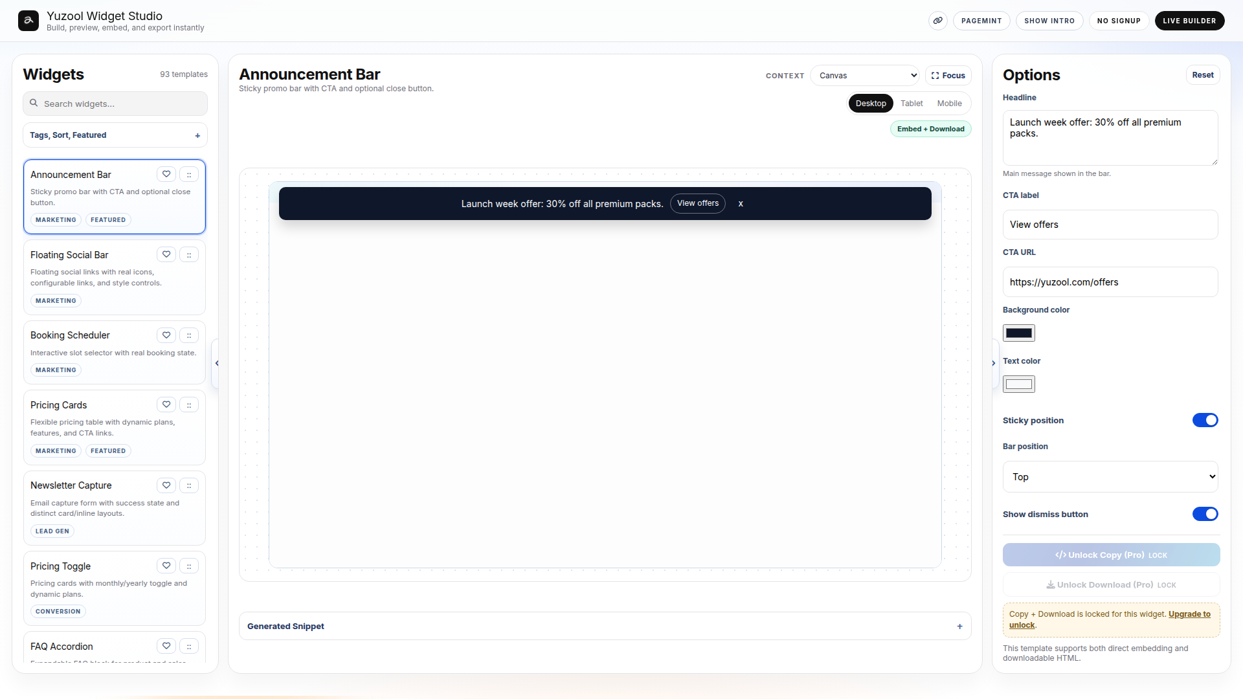Favorite the FAQ Accordion widget
The height and width of the screenshot is (699, 1243).
[166, 646]
